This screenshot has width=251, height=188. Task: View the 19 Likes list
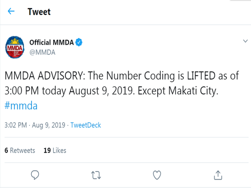(55, 150)
